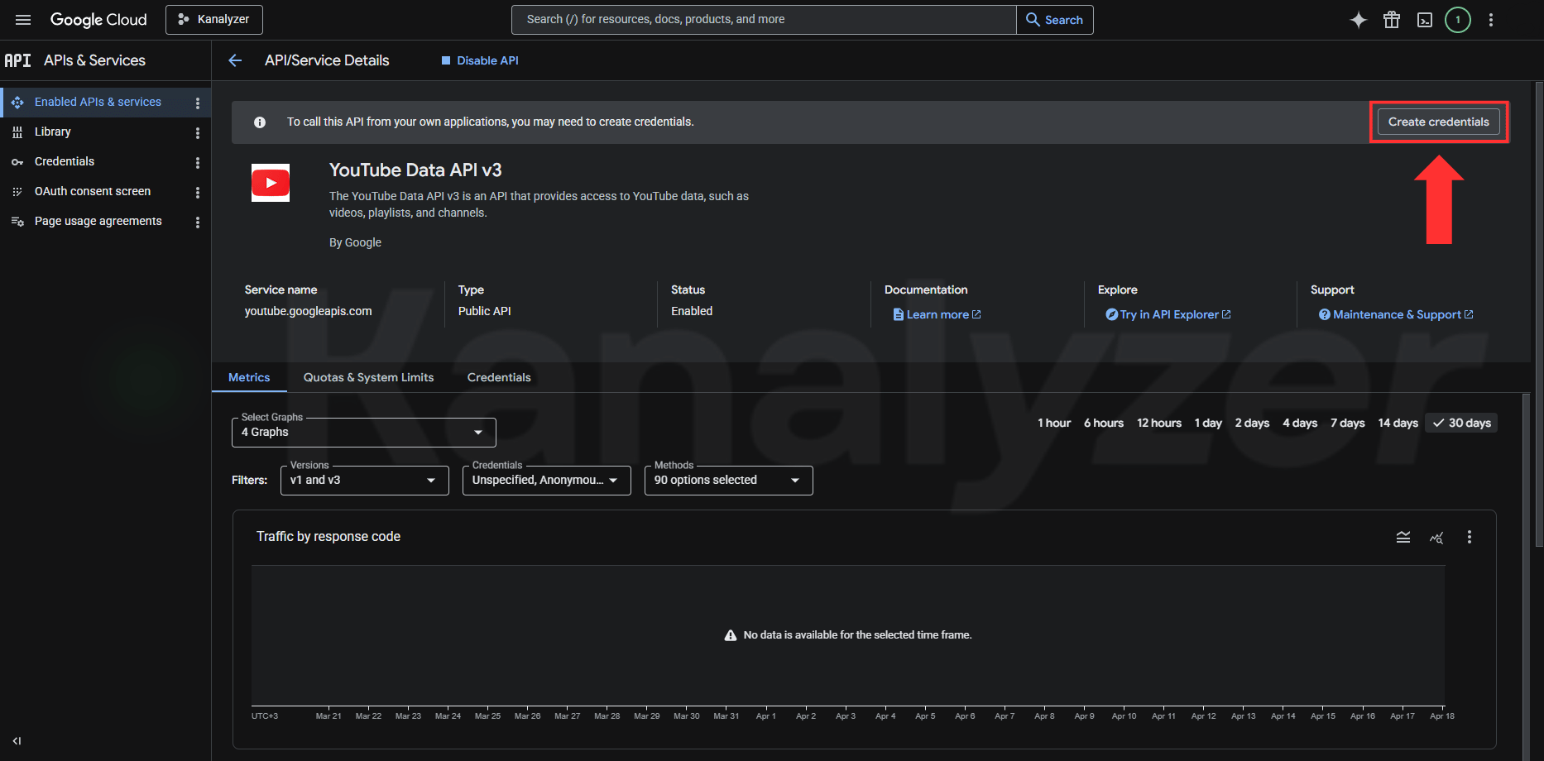Image resolution: width=1544 pixels, height=761 pixels.
Task: Open the main navigation hamburger menu
Action: point(23,20)
